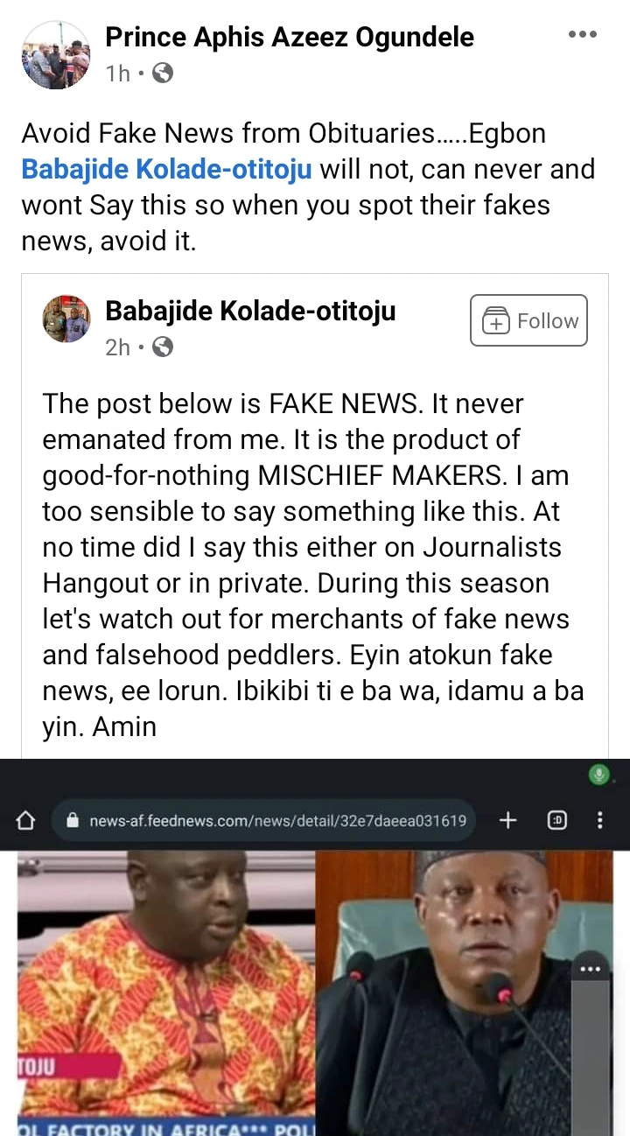
Task: Tap the browser home icon
Action: pyautogui.click(x=26, y=821)
